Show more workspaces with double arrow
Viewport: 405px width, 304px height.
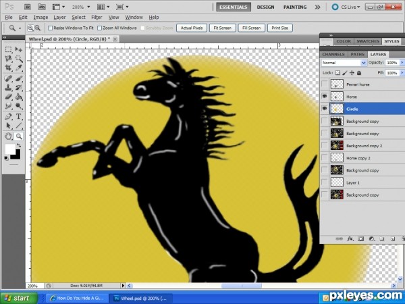pyautogui.click(x=317, y=7)
